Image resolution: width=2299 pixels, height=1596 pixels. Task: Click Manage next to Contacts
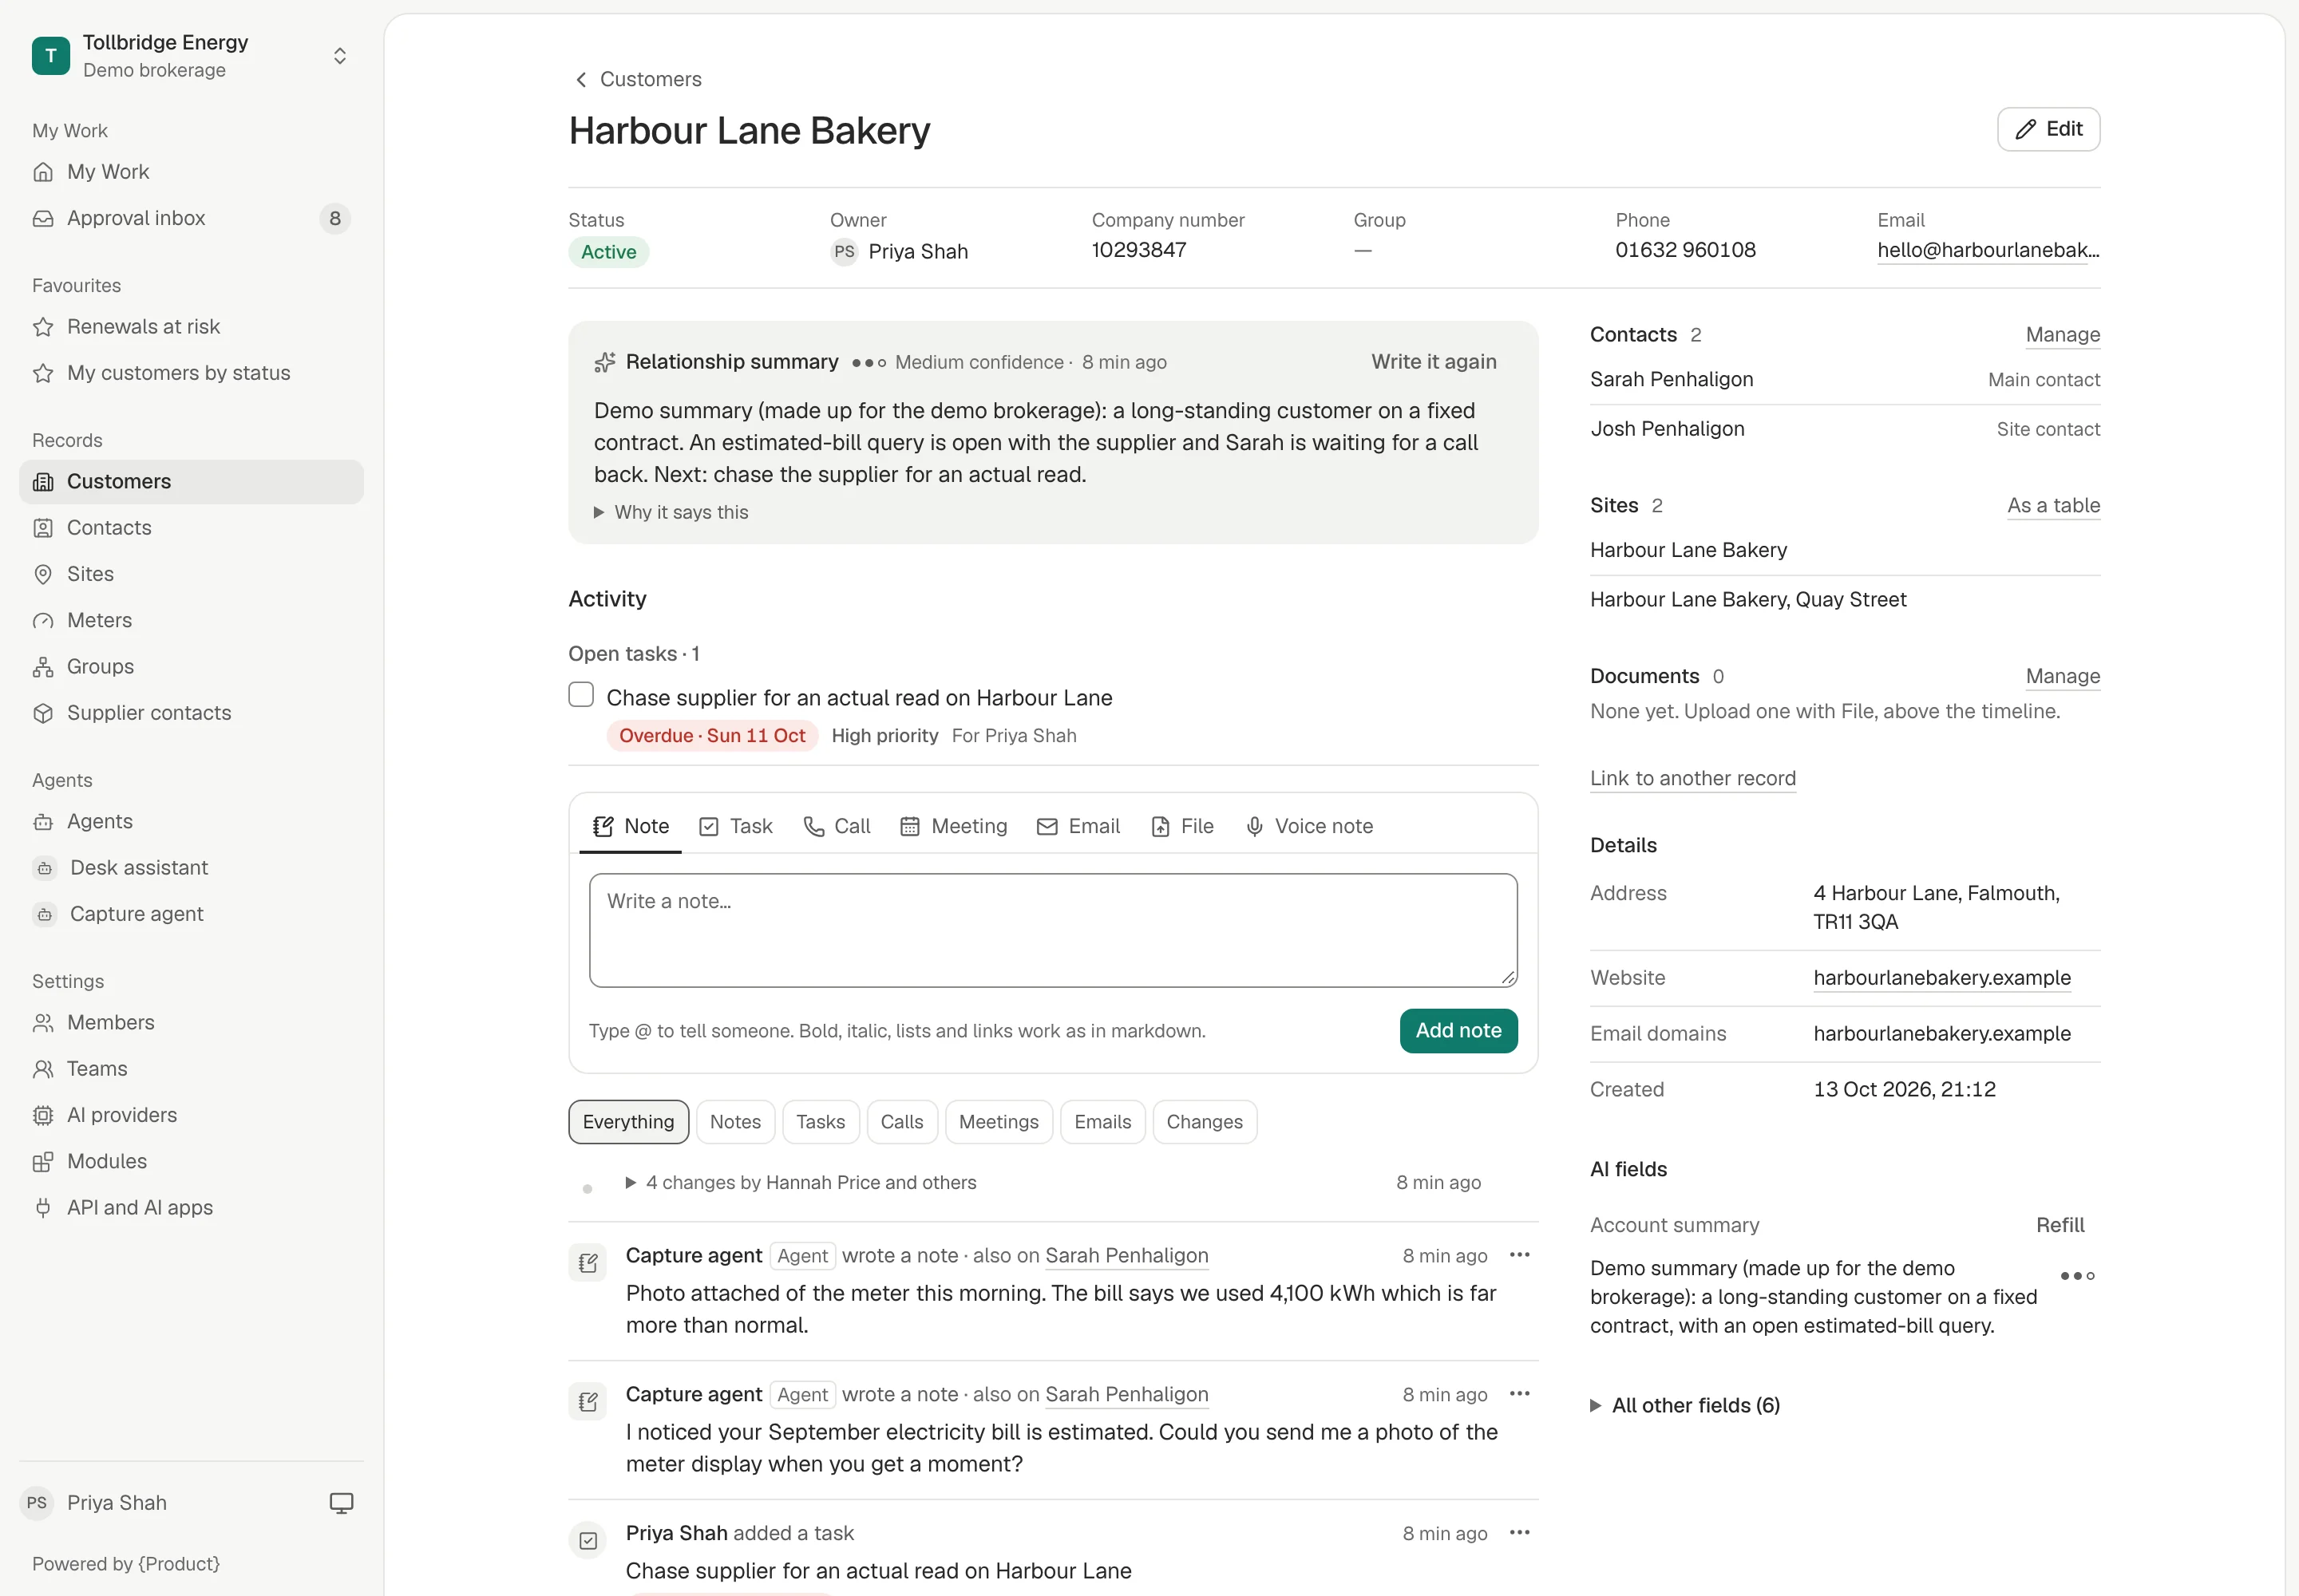pyautogui.click(x=2063, y=335)
